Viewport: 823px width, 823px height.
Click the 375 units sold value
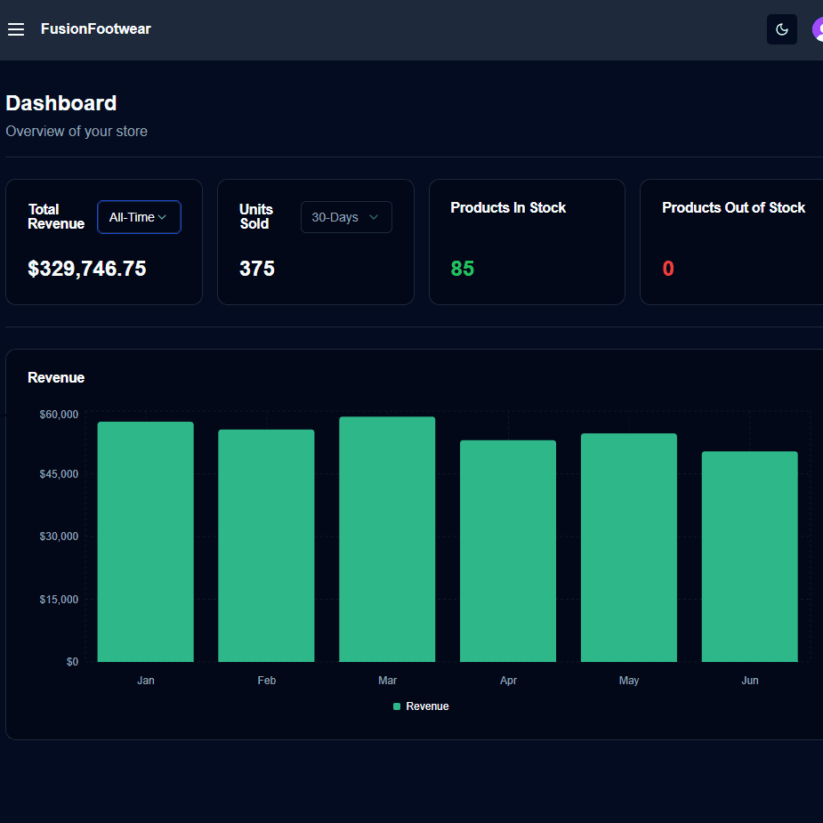point(256,269)
